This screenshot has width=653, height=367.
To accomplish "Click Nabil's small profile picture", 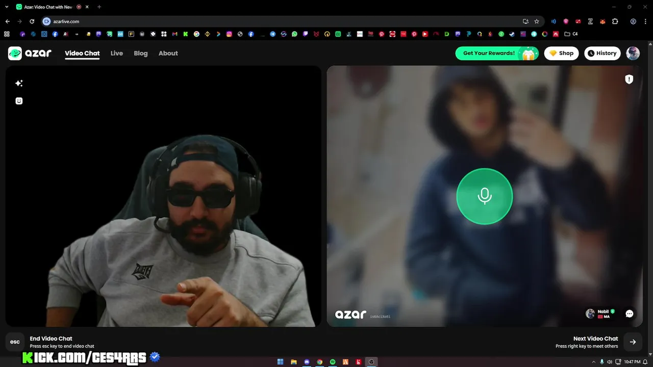I will click(590, 313).
